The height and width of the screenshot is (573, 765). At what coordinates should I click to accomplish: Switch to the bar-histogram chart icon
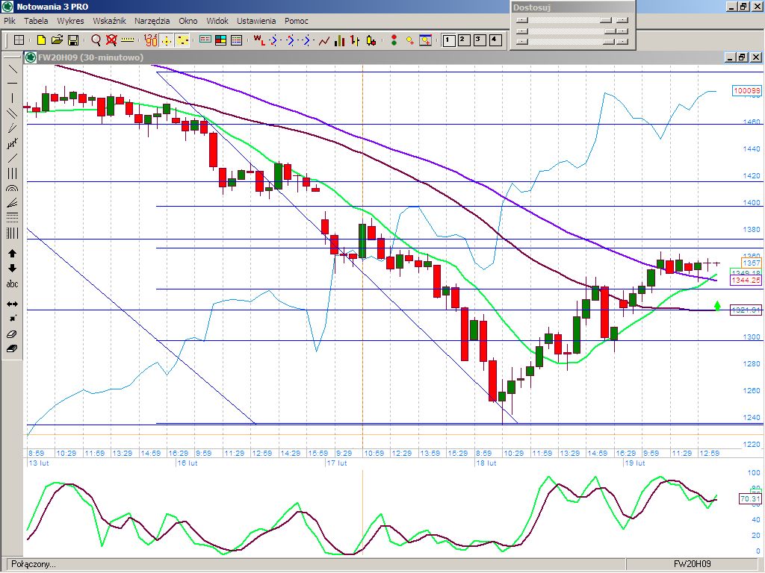click(340, 40)
